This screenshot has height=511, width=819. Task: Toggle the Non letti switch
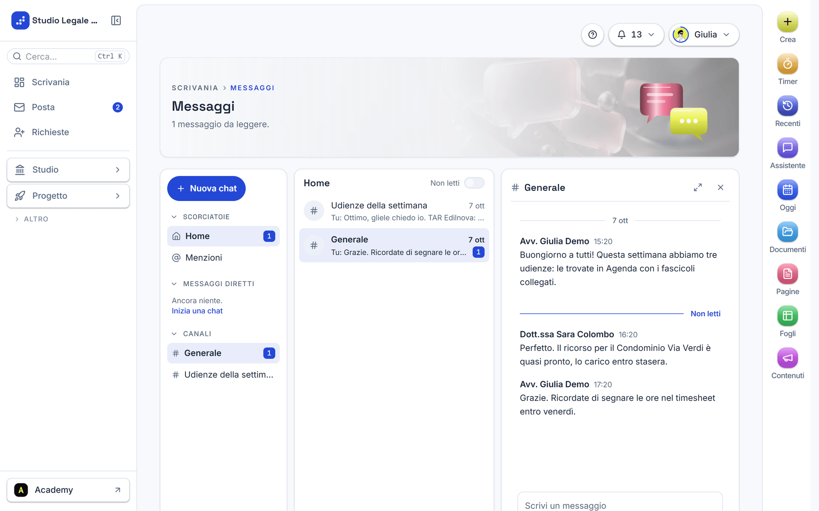click(x=474, y=183)
